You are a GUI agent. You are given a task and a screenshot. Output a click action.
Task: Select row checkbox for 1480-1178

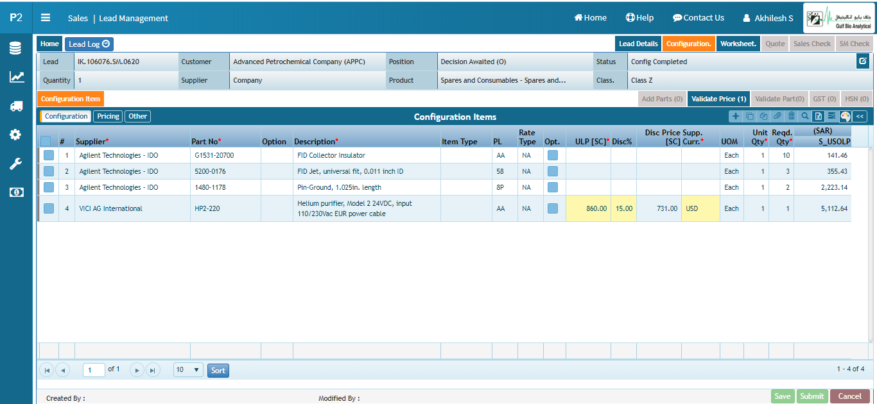(49, 187)
